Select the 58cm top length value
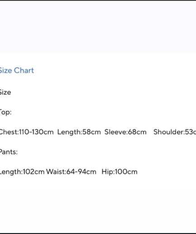Image resolution: width=196 pixels, height=234 pixels. point(91,132)
